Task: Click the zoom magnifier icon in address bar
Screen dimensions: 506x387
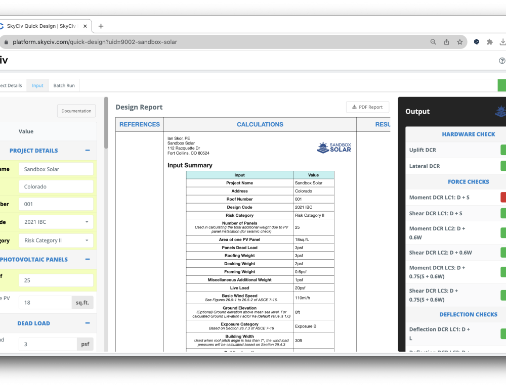Action: tap(433, 42)
